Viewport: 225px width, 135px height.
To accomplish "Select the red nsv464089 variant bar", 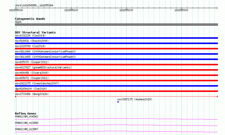I will click(116, 75).
